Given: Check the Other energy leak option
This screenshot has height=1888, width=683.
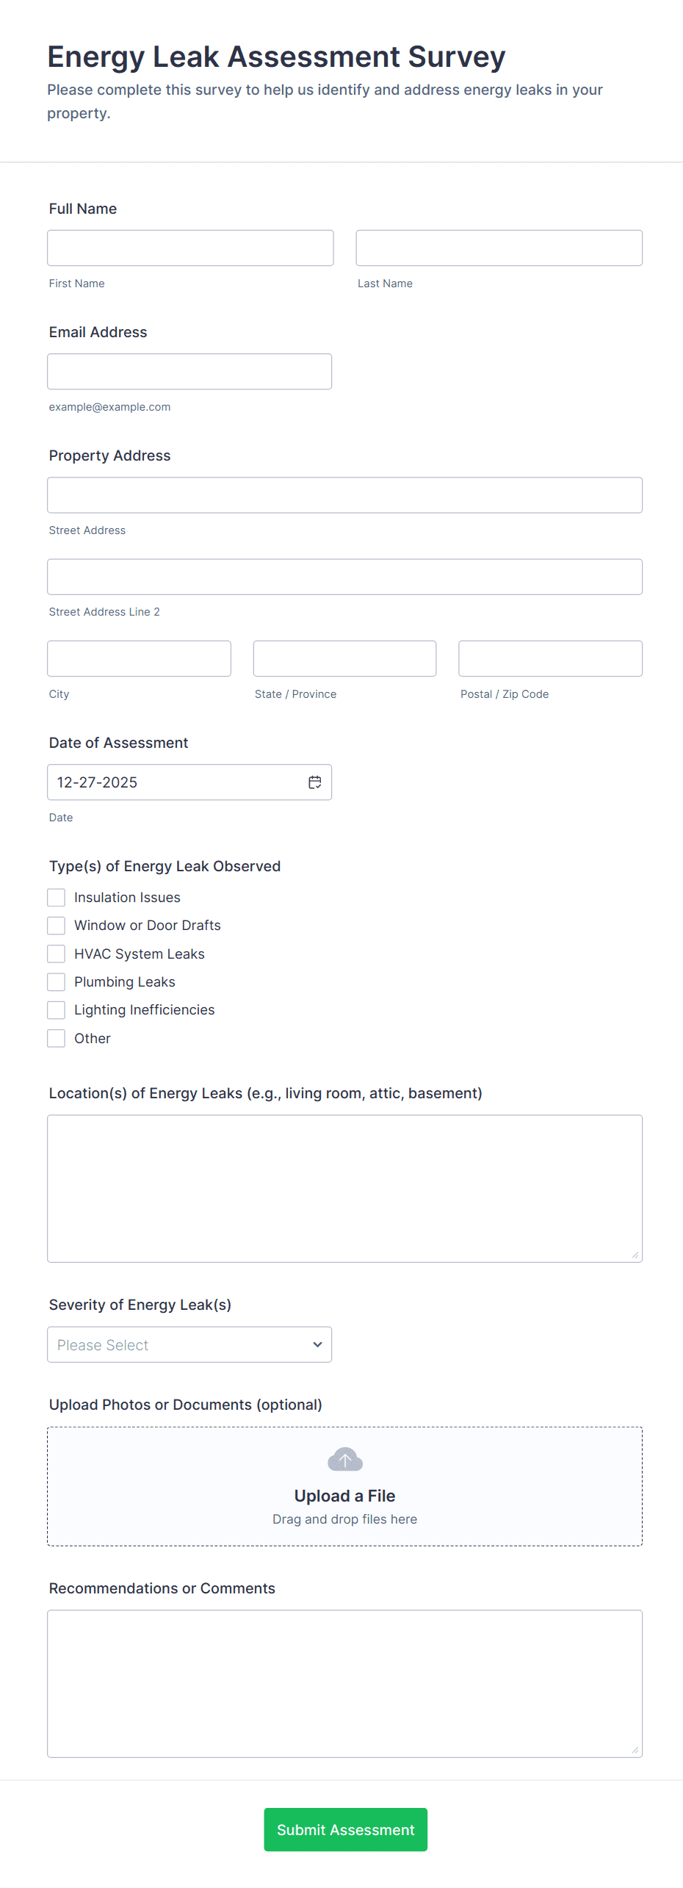Looking at the screenshot, I should [57, 1038].
